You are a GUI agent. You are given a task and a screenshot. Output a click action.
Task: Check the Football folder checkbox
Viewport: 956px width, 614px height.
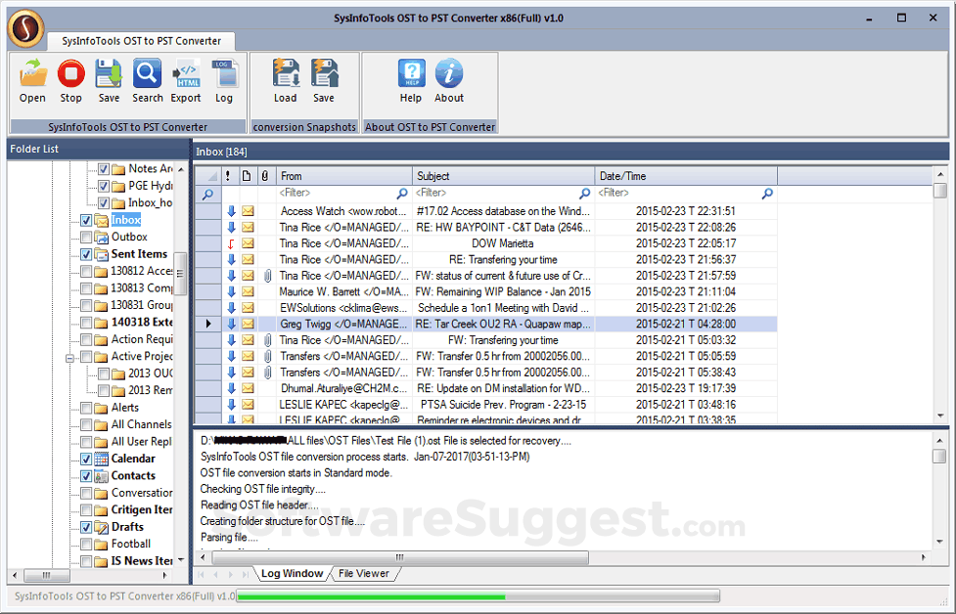[86, 544]
